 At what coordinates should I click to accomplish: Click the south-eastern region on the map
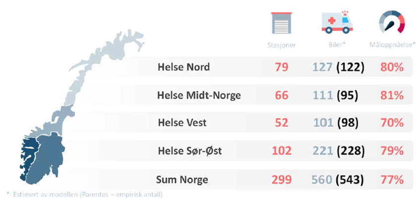pos(49,158)
